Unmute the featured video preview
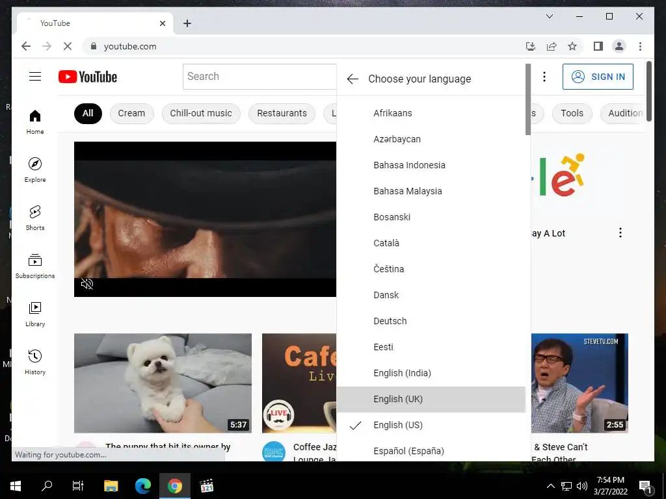 [x=87, y=284]
